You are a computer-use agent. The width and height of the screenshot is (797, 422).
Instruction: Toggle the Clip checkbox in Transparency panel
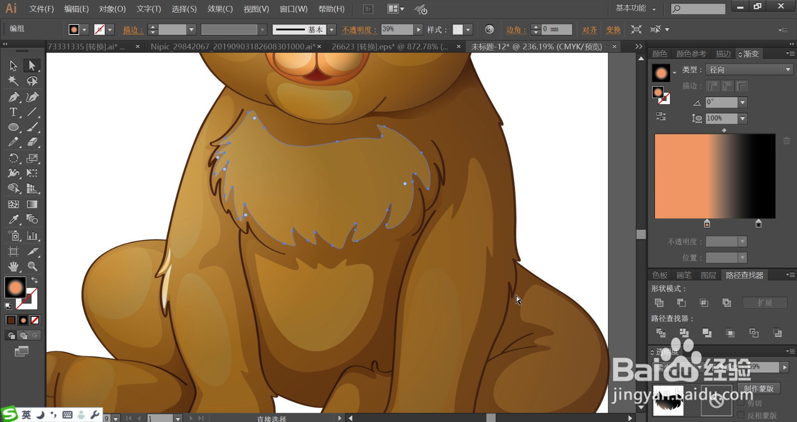tap(741, 403)
